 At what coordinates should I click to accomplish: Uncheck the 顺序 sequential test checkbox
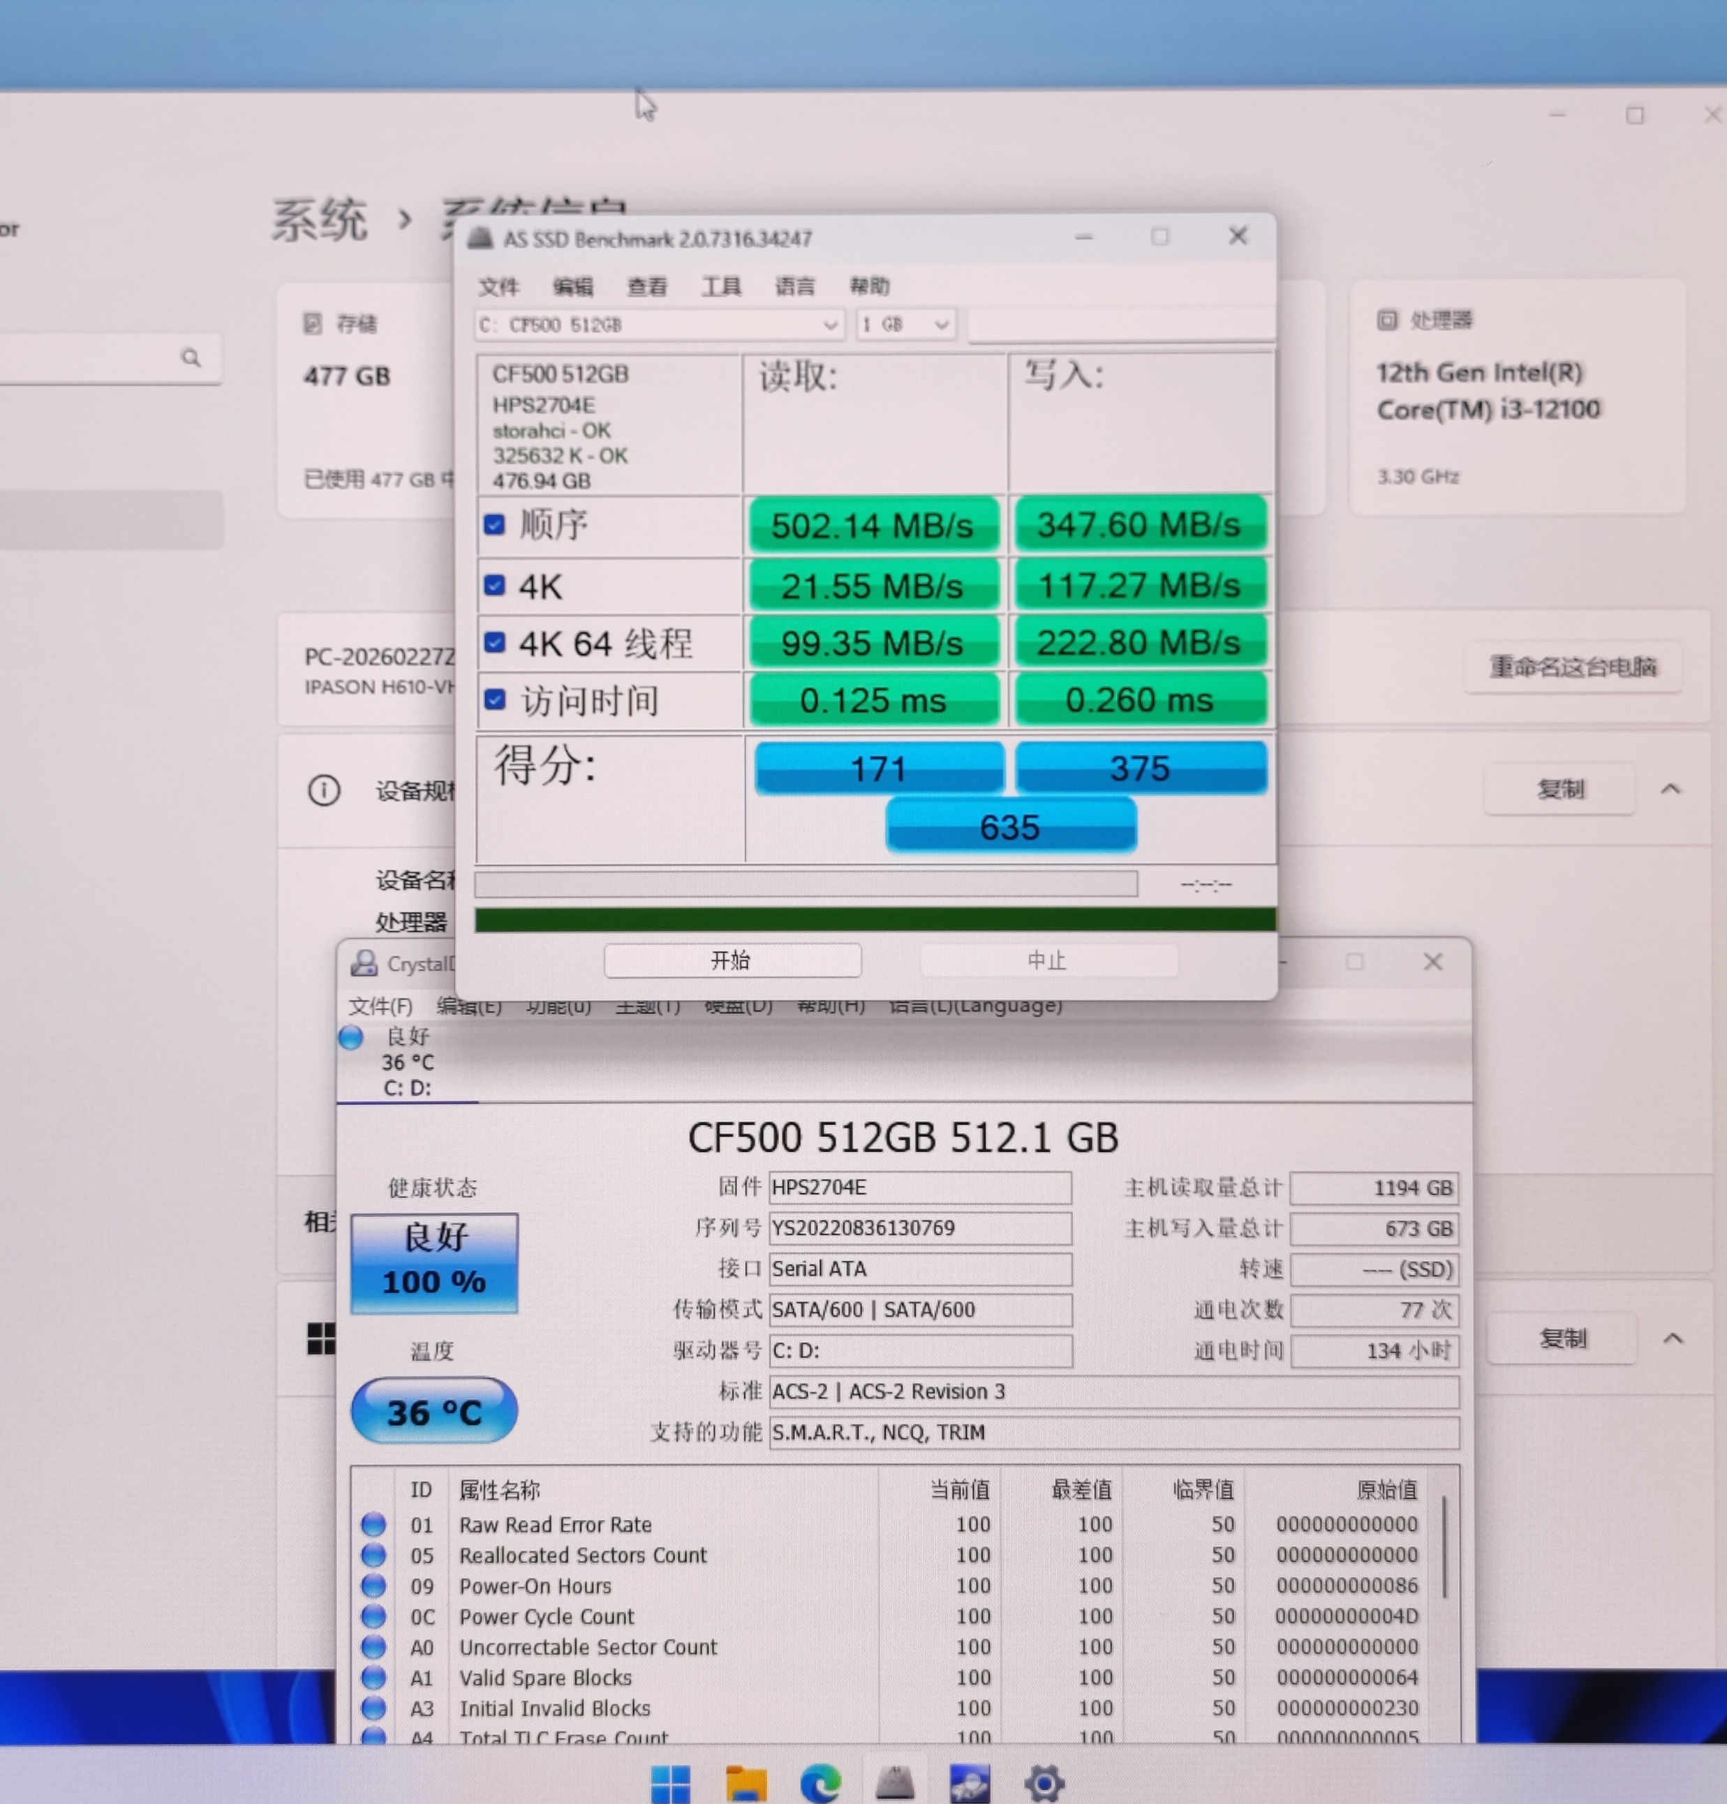coord(494,524)
